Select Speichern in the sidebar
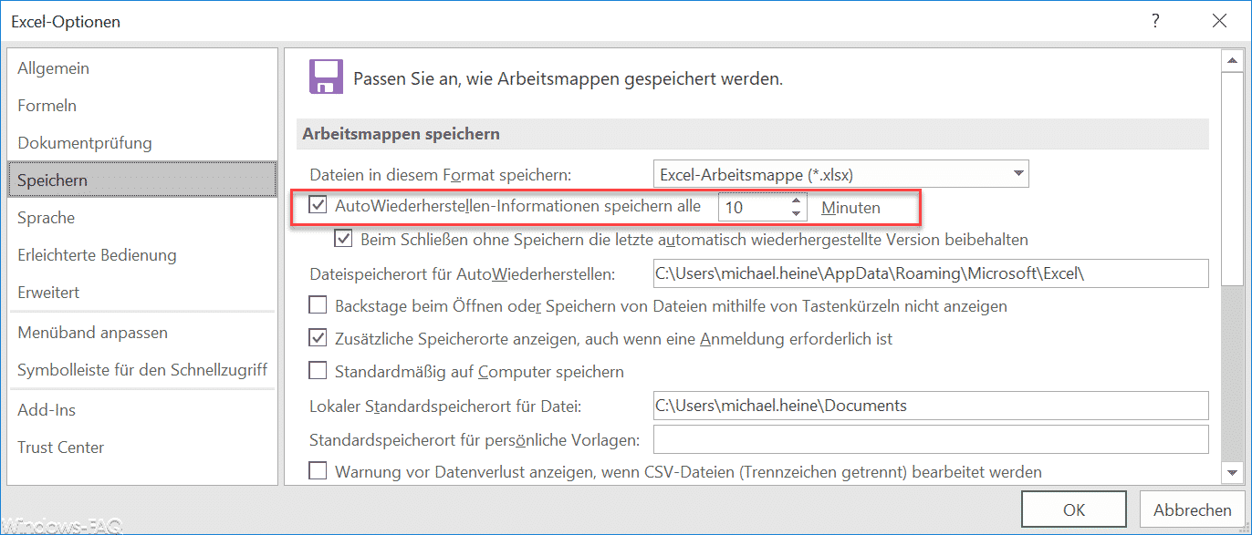This screenshot has height=535, width=1252. point(142,180)
